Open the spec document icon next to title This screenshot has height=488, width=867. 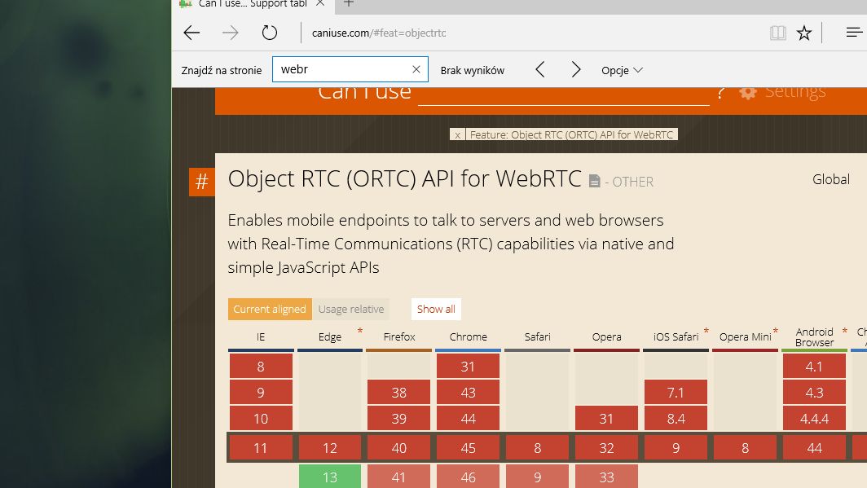594,181
